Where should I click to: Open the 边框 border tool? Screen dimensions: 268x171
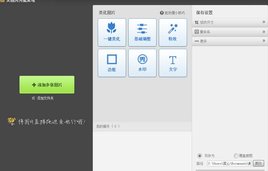(x=112, y=63)
